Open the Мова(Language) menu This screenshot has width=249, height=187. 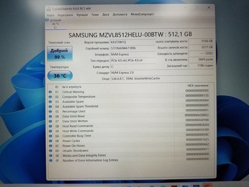click(x=142, y=14)
